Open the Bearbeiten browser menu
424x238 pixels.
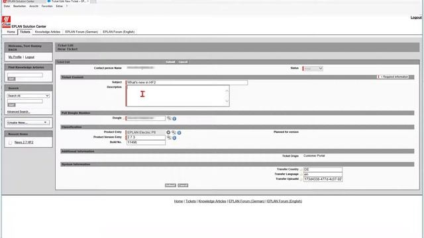tap(19, 6)
